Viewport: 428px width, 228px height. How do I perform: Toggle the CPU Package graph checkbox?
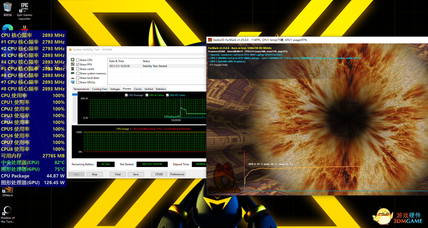click(126, 95)
